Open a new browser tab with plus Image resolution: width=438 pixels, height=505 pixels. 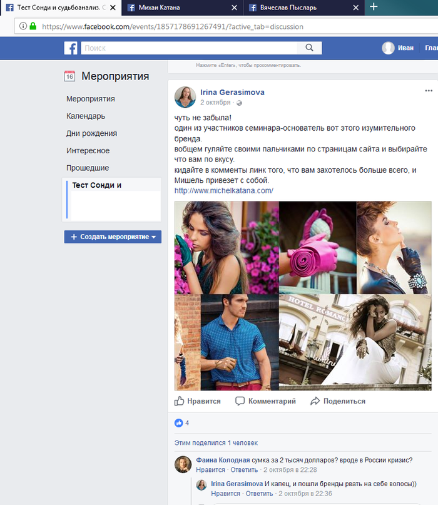click(374, 7)
